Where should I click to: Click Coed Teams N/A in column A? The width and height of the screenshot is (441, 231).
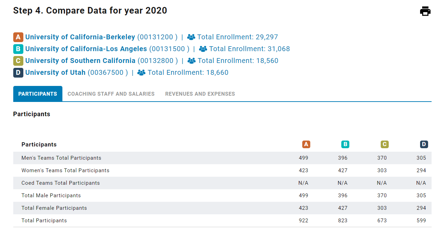coord(304,183)
